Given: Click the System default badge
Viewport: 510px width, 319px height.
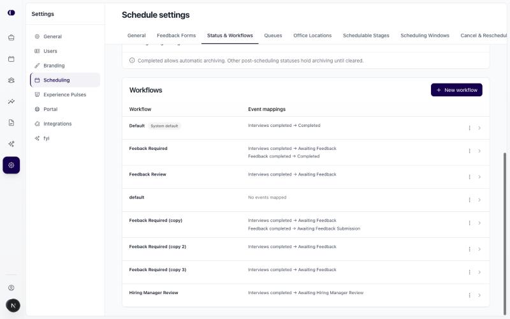Looking at the screenshot, I should point(164,126).
